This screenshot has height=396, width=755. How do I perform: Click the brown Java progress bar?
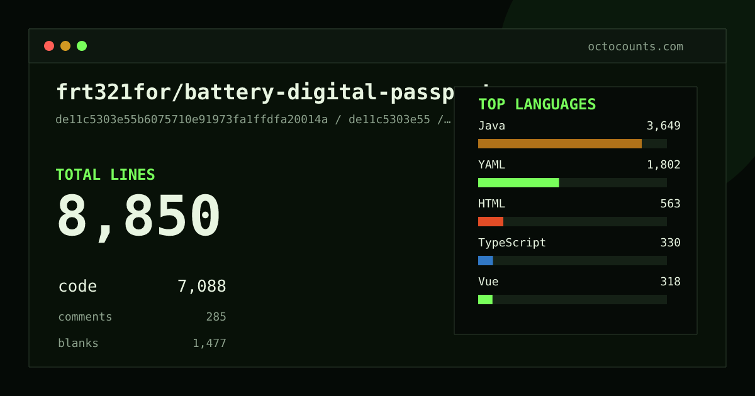click(560, 143)
